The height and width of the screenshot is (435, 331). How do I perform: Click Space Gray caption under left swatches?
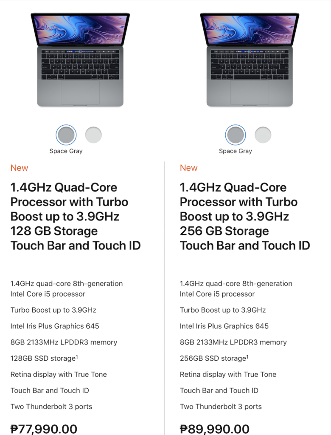tap(66, 151)
